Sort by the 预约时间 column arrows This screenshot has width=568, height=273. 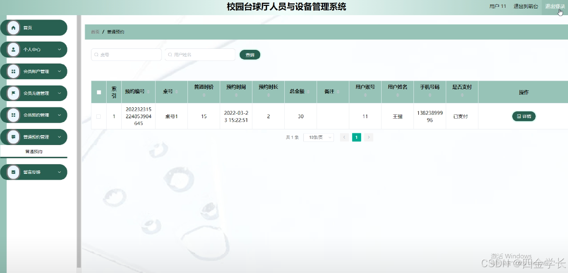pos(236,95)
